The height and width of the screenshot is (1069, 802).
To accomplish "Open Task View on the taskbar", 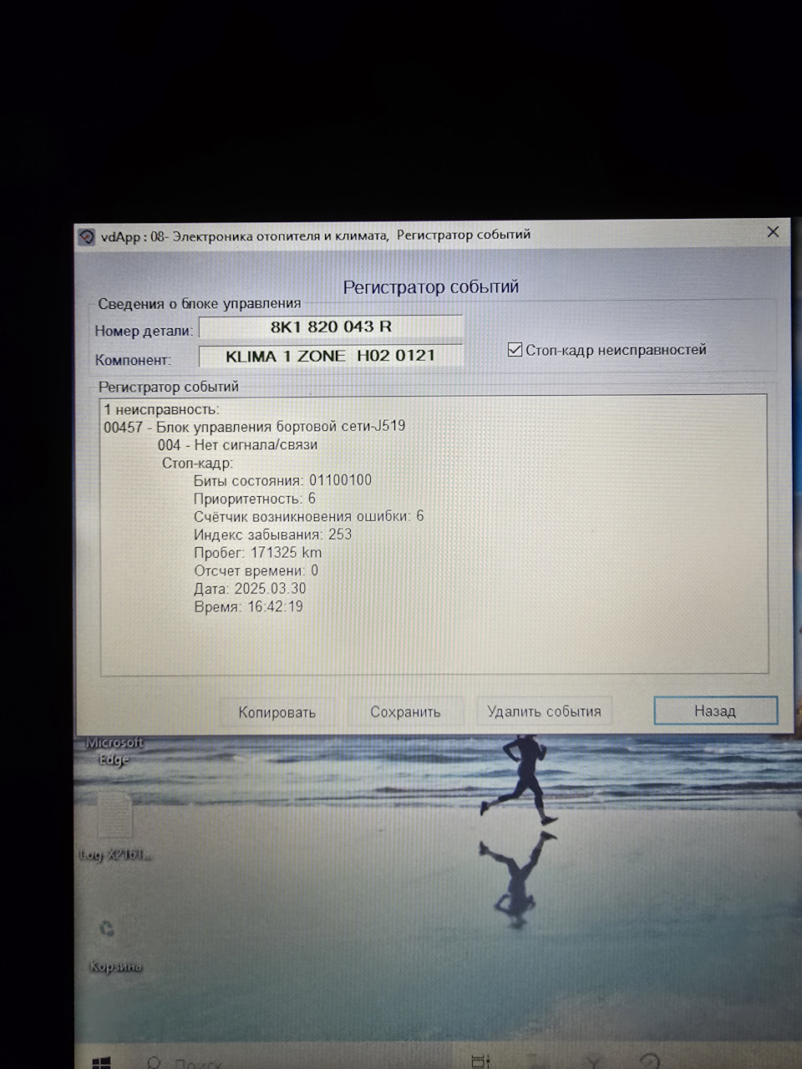I will coord(480,1061).
